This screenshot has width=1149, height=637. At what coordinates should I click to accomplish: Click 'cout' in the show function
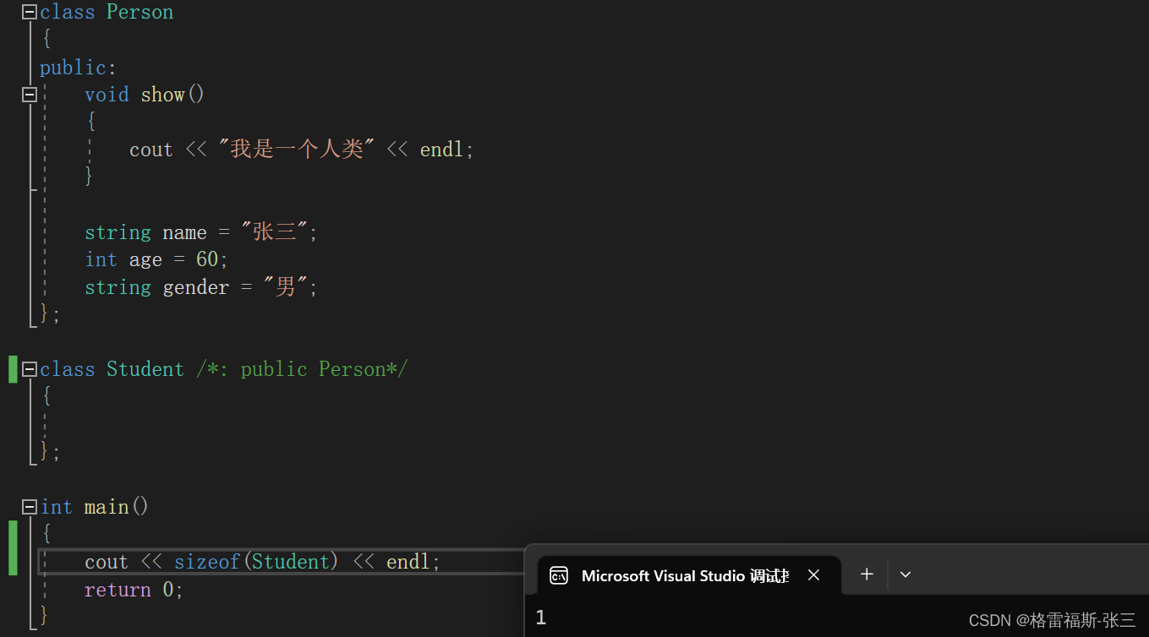click(x=151, y=150)
